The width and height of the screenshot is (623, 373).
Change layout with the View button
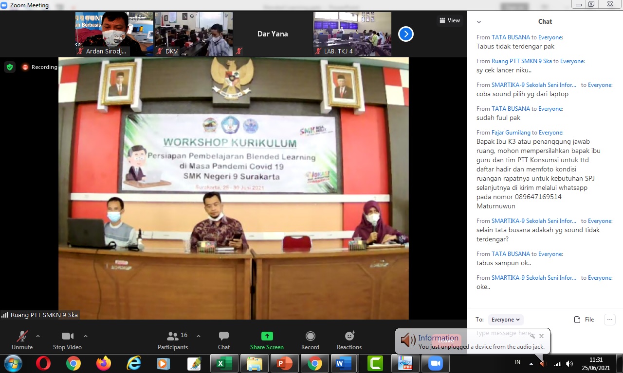pos(449,20)
